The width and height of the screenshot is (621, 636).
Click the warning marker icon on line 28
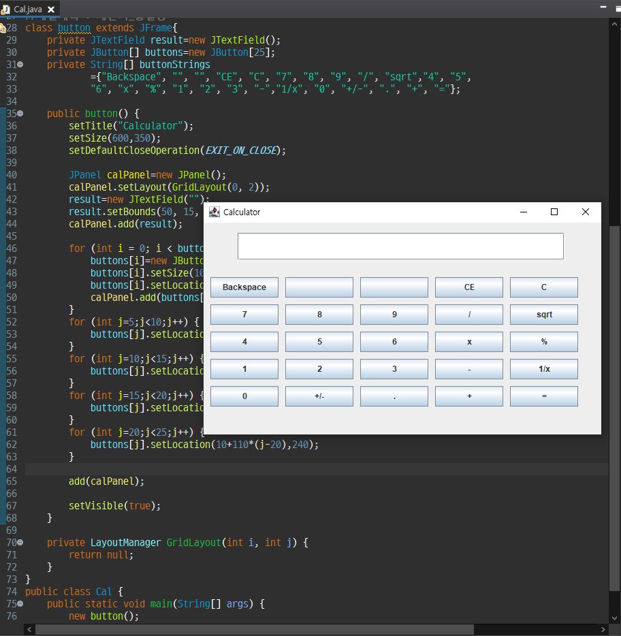(x=3, y=28)
